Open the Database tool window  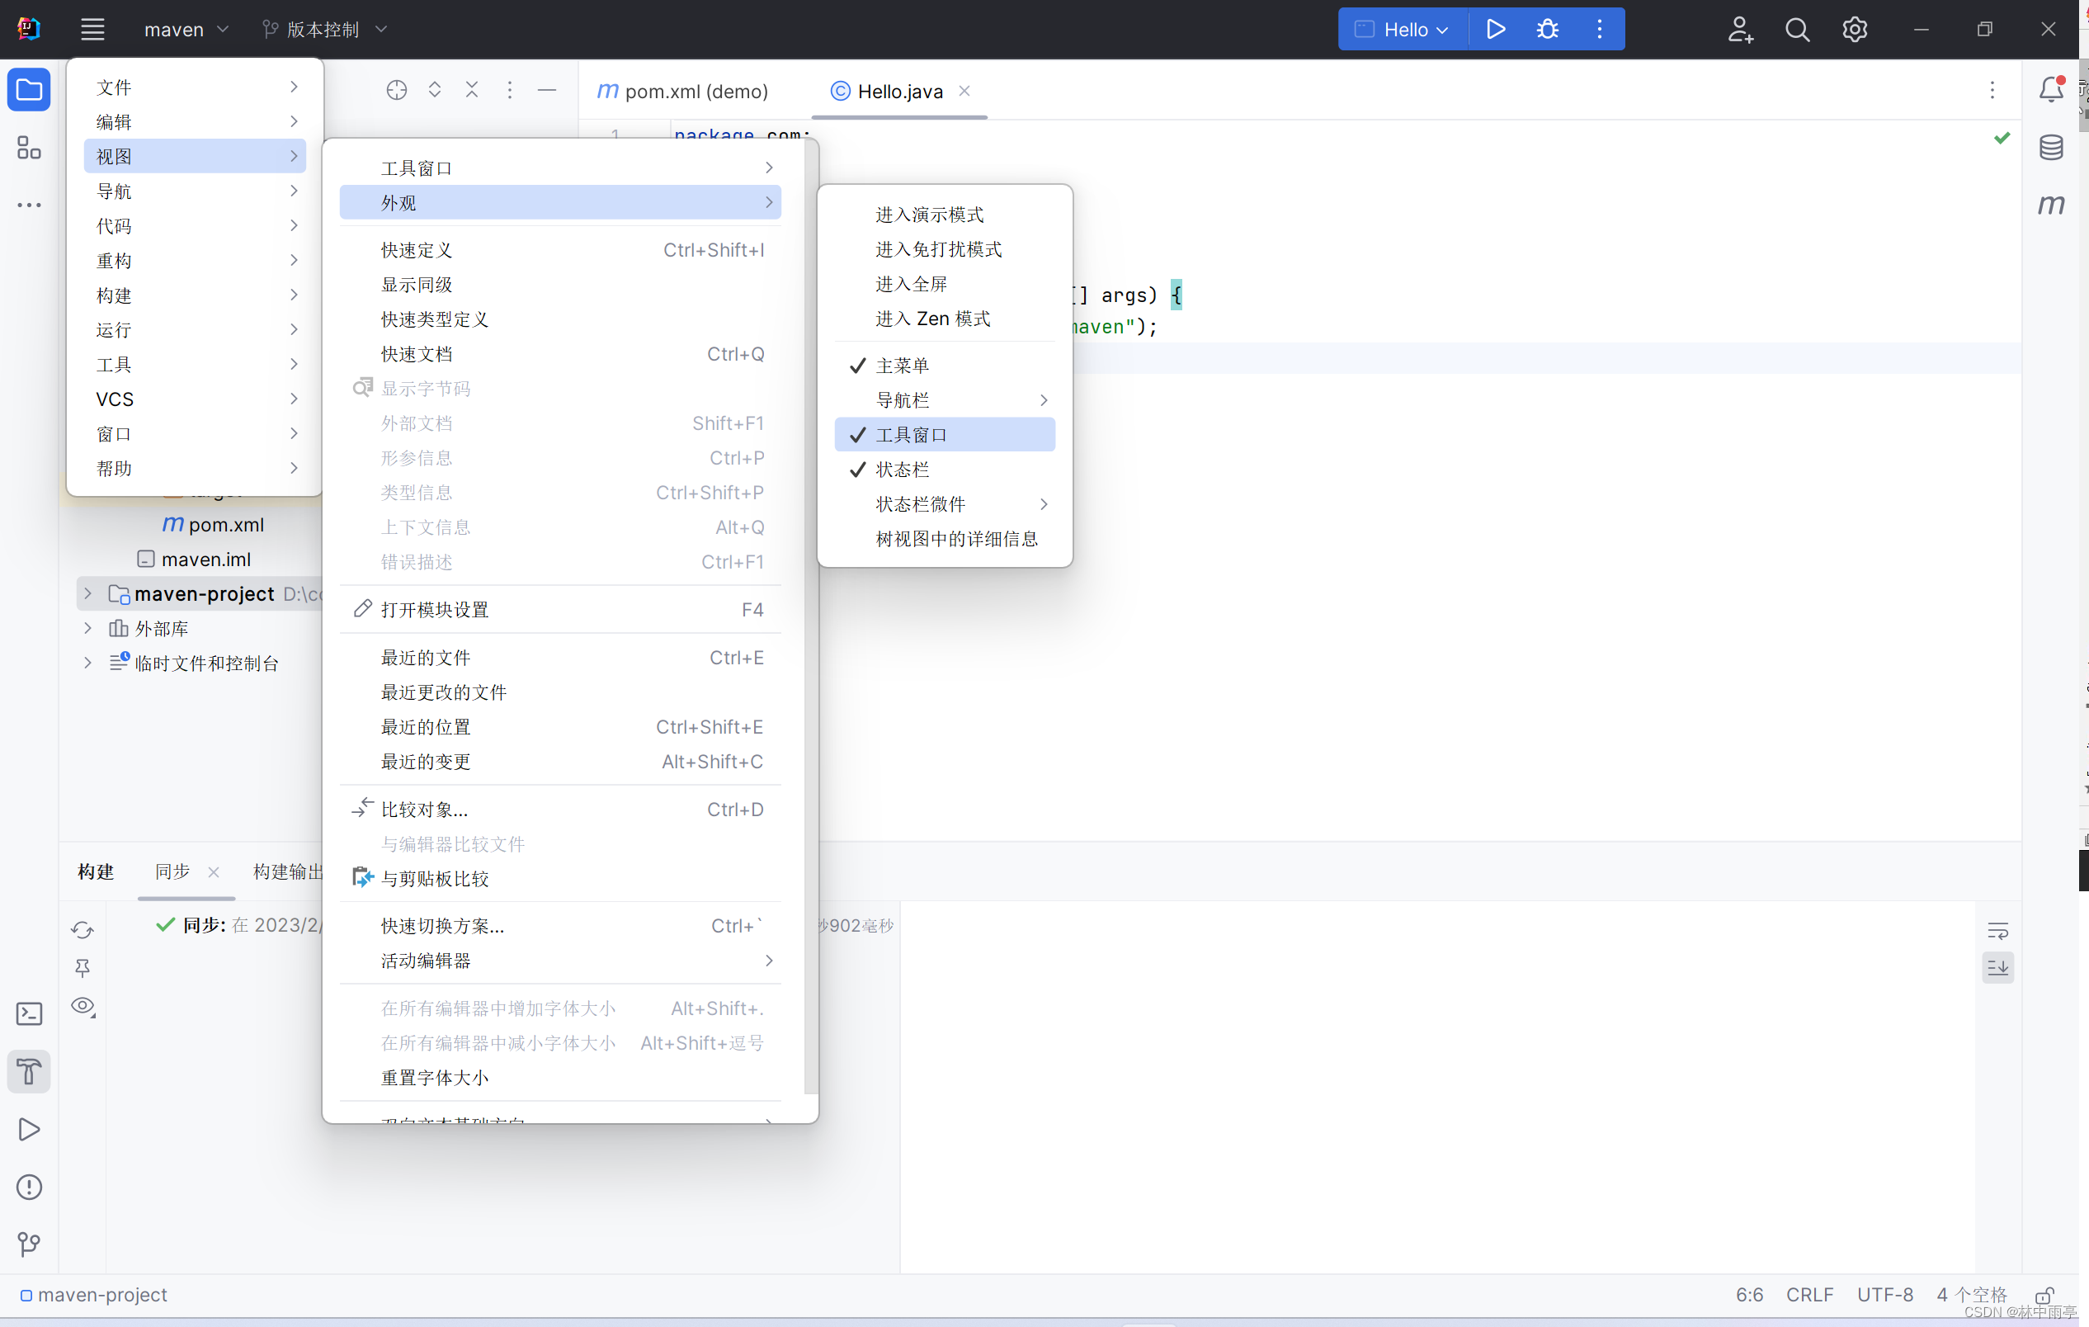[2052, 148]
